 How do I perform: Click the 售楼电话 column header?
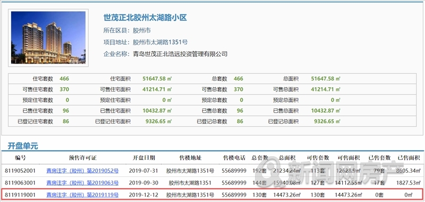(234, 158)
